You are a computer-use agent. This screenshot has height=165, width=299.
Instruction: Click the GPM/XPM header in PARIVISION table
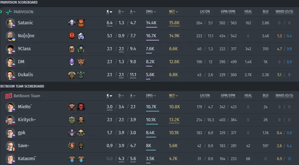(228, 12)
